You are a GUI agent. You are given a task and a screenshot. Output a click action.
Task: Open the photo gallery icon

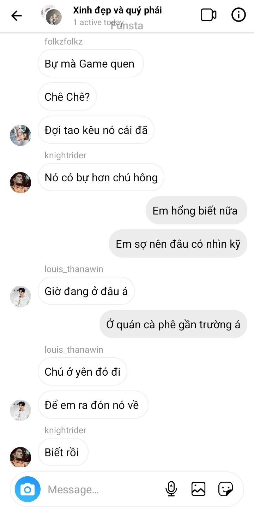coord(198,489)
